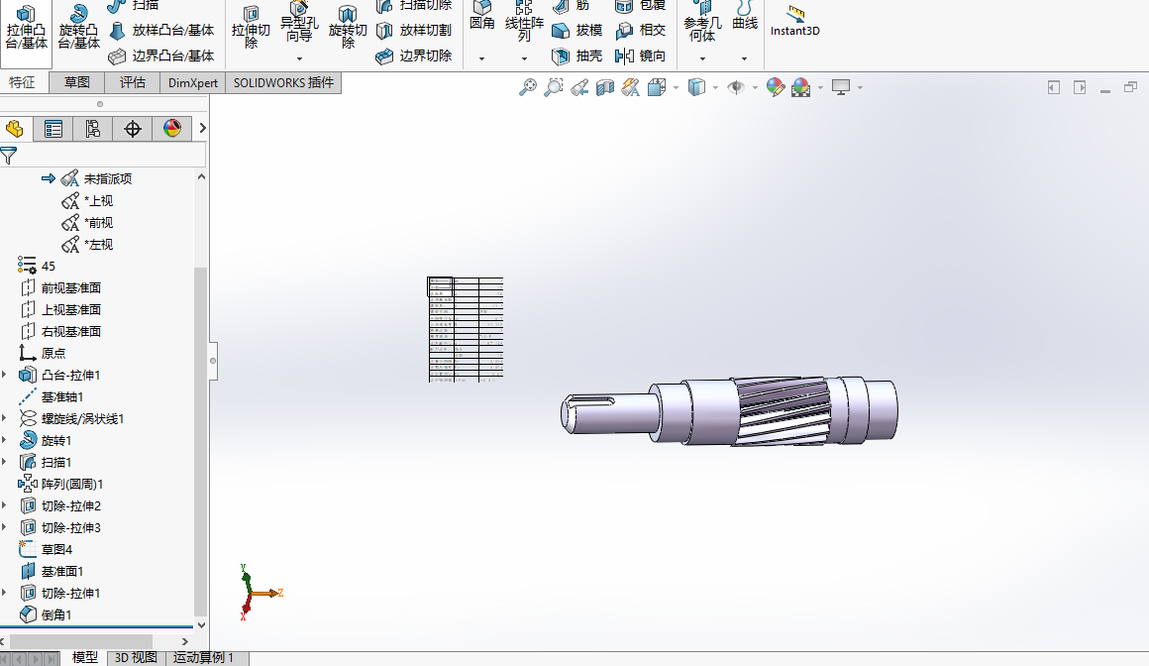Switch to the 草图 sketch tab
The height and width of the screenshot is (666, 1149).
click(77, 83)
